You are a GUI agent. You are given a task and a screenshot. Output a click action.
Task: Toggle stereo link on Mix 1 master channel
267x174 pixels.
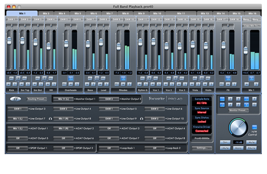pyautogui.click(x=251, y=78)
